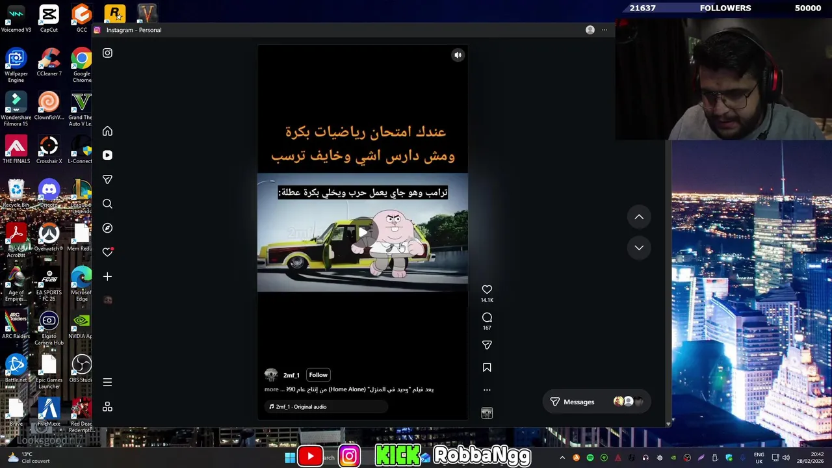Screen dimensions: 832x468
Task: Open '2mf_1 · Original audio' link
Action: [x=301, y=407]
